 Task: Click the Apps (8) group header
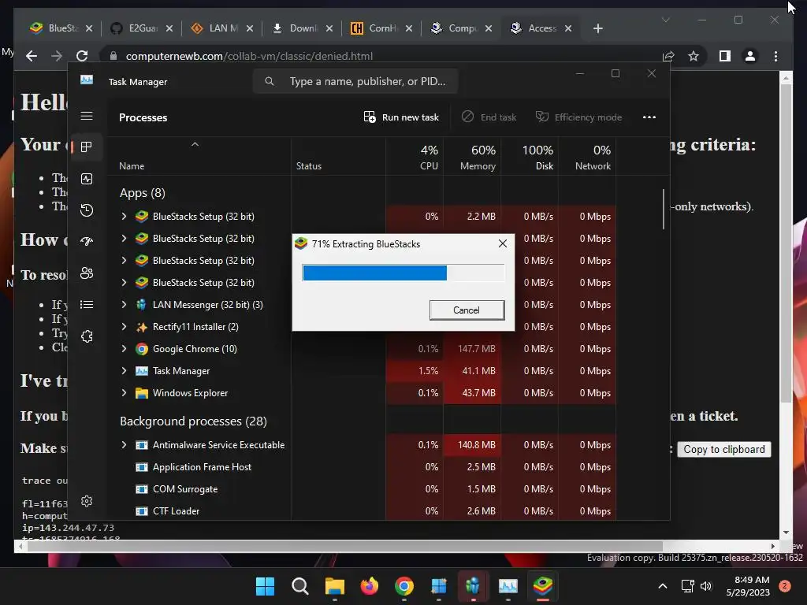pos(143,193)
